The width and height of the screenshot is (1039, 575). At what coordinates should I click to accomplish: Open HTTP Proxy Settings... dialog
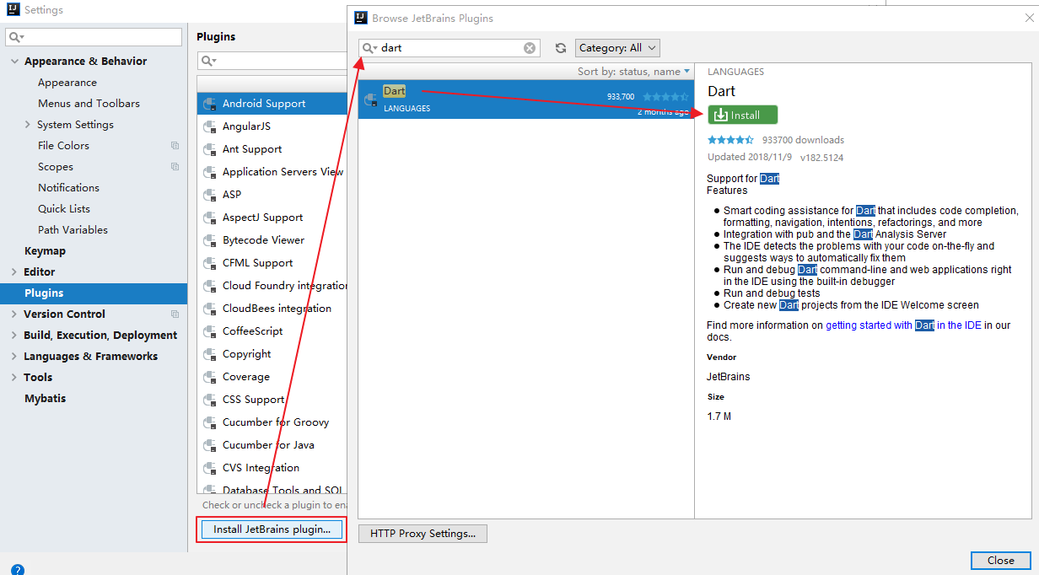click(x=423, y=534)
